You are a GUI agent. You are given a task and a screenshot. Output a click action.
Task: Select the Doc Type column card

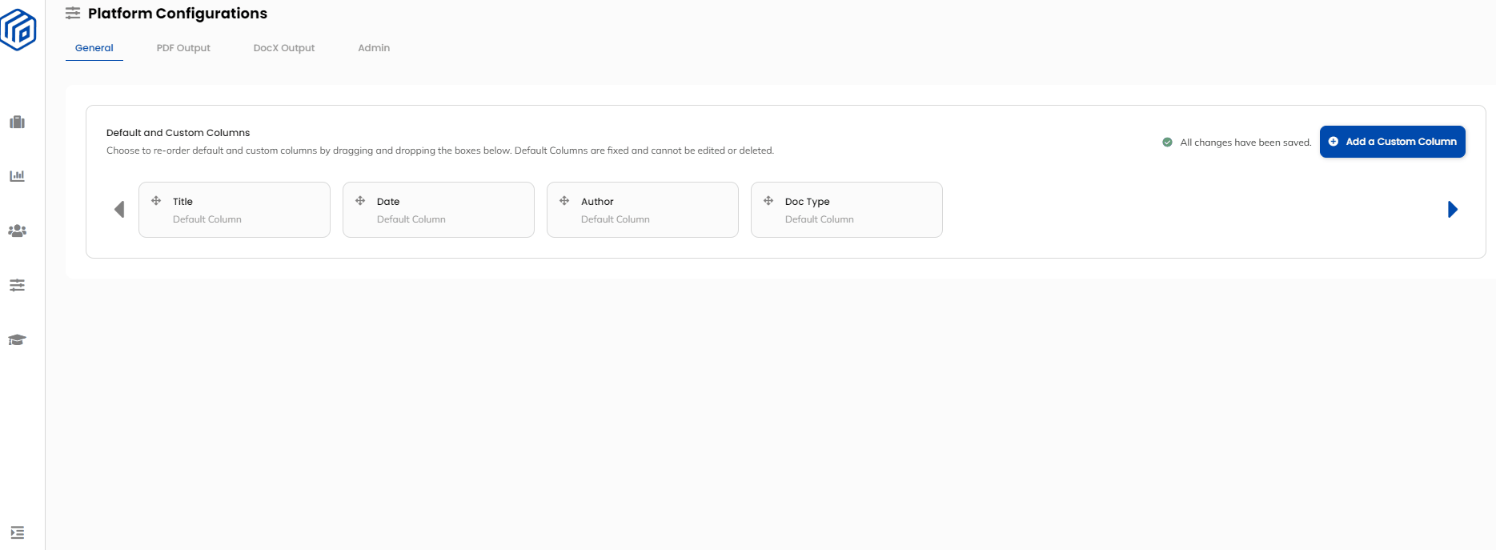tap(846, 209)
